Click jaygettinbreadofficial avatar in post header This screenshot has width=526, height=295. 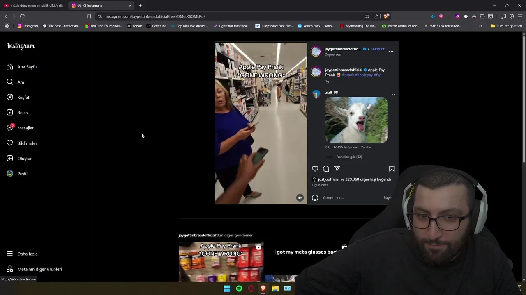point(316,52)
